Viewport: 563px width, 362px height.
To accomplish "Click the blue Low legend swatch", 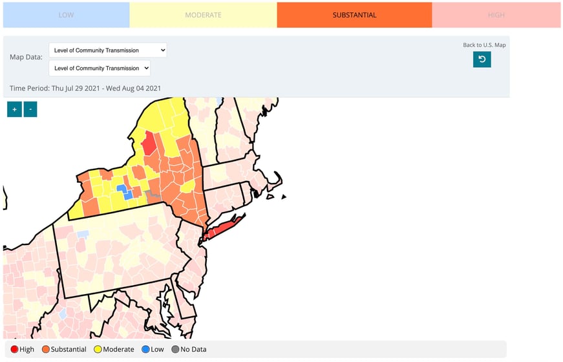I will [x=145, y=349].
